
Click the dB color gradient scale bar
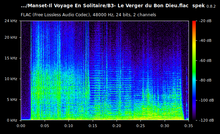tap(194, 70)
